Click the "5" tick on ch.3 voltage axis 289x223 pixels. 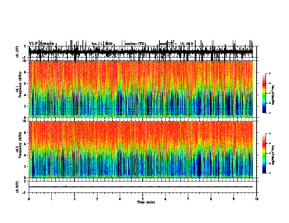click(25, 181)
